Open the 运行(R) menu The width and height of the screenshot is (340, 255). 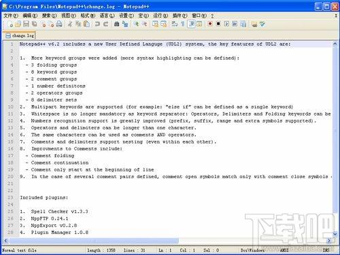point(160,16)
